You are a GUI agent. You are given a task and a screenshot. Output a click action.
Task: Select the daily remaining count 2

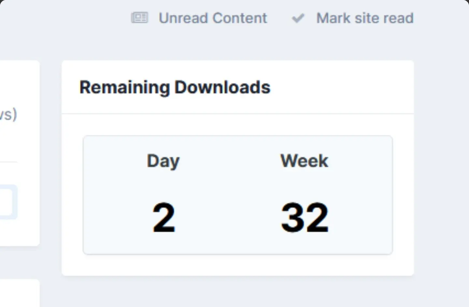tap(164, 217)
